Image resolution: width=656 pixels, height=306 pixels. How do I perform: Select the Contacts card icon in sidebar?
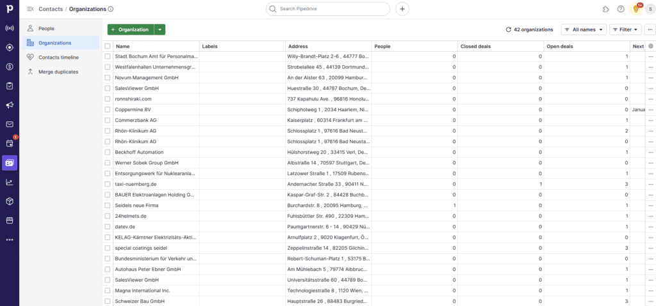pyautogui.click(x=9, y=163)
